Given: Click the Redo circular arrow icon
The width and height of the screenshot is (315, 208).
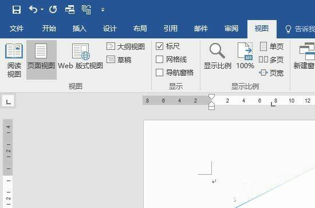Looking at the screenshot, I should click(x=53, y=9).
